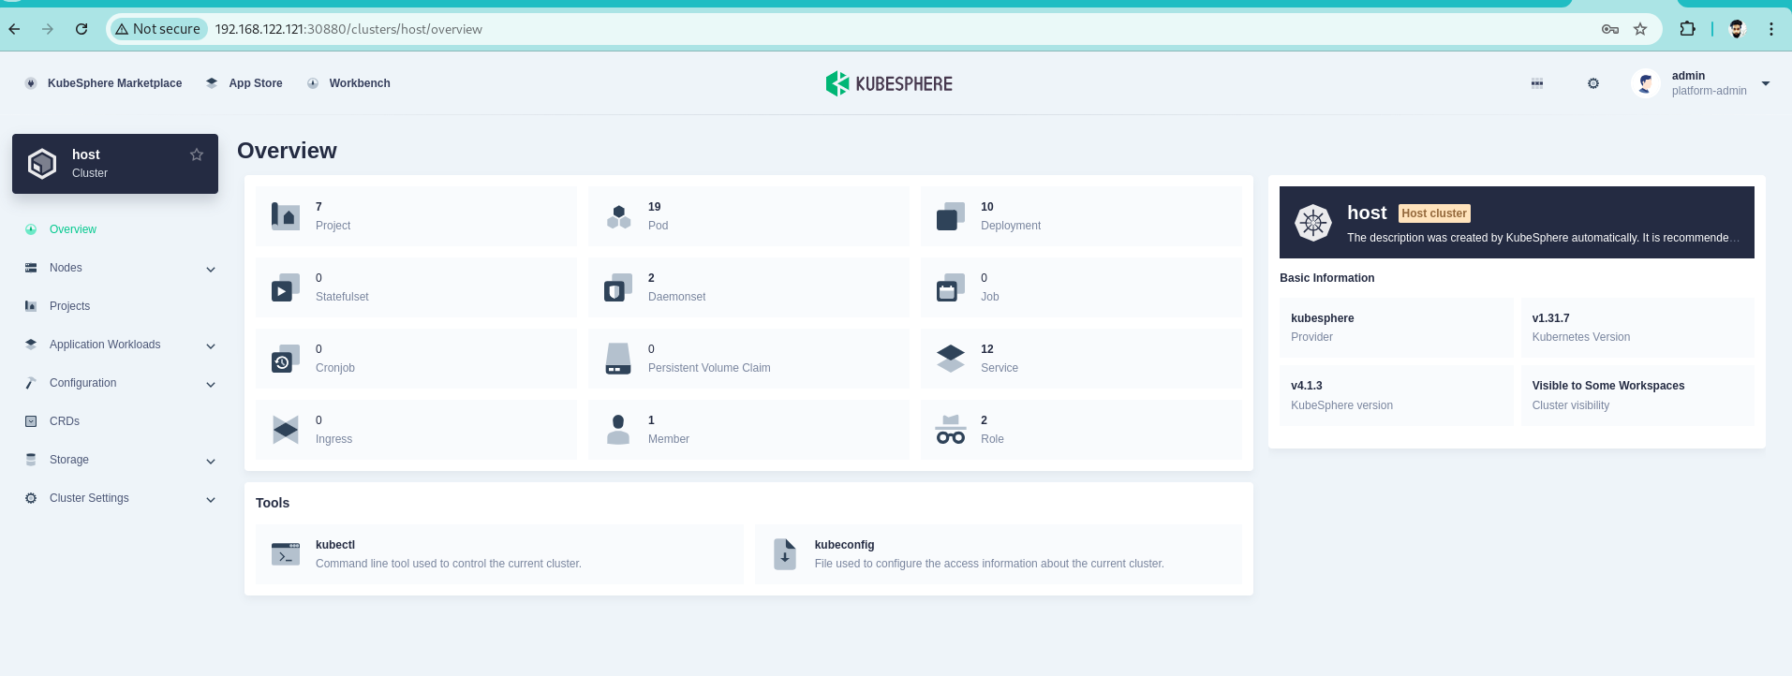The width and height of the screenshot is (1792, 676).
Task: Expand the Nodes sidebar menu
Action: click(x=211, y=269)
